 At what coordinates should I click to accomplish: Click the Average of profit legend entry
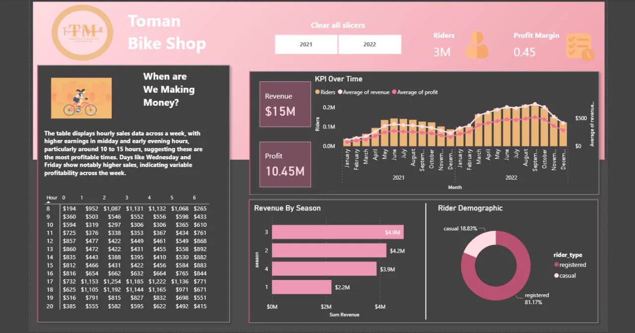coord(415,92)
